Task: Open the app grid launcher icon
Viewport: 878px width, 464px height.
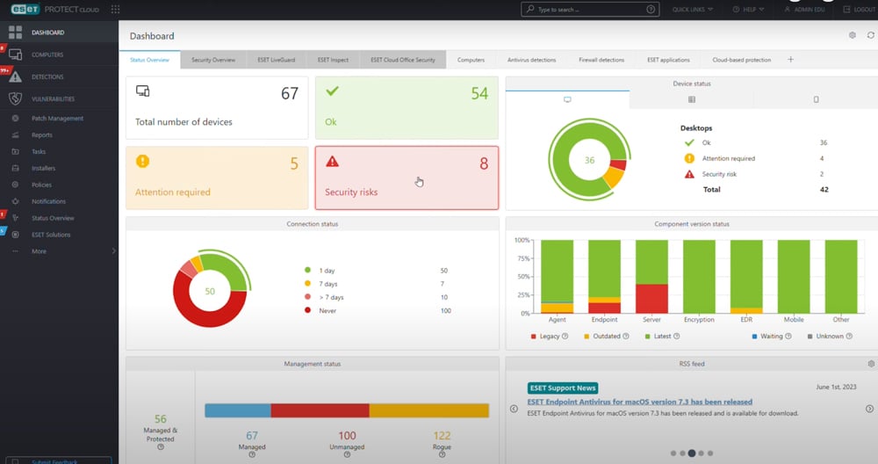Action: [115, 10]
